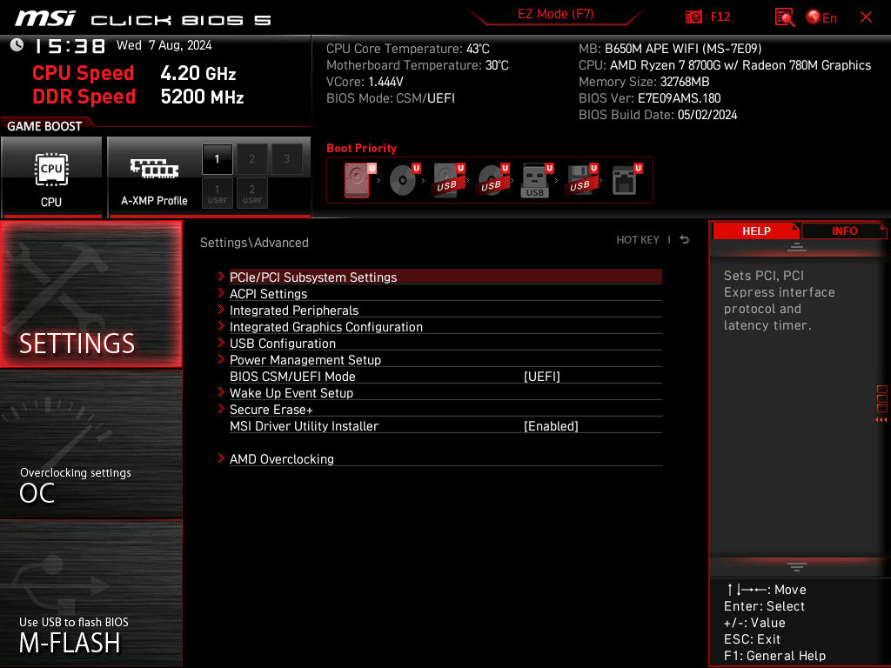Change BIOS CSM/UEFI Mode value [UEFI]

click(541, 377)
